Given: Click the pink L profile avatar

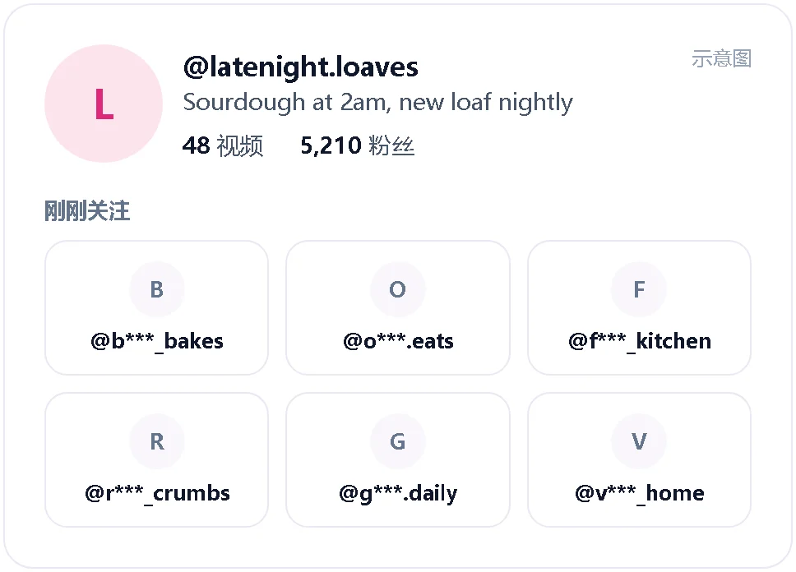Looking at the screenshot, I should click(104, 104).
